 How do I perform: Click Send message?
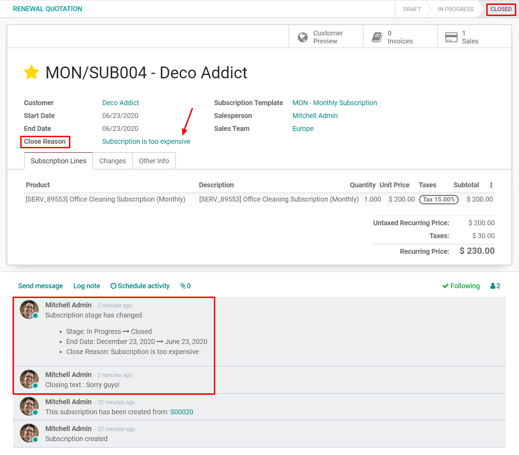pos(40,285)
